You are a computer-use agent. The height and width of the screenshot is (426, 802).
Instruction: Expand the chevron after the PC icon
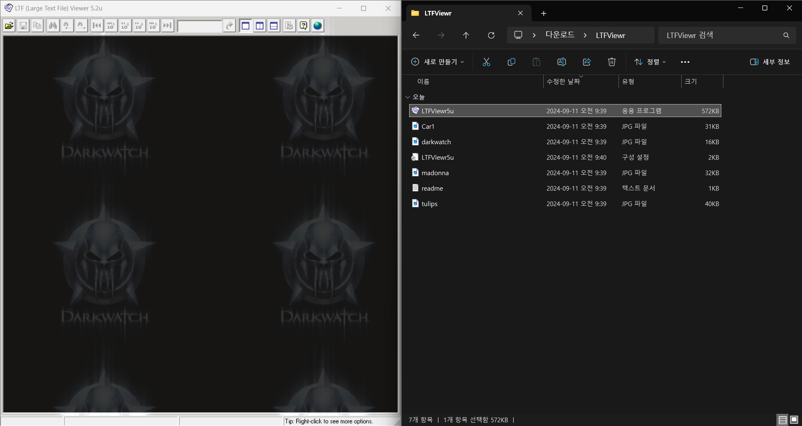tap(534, 36)
